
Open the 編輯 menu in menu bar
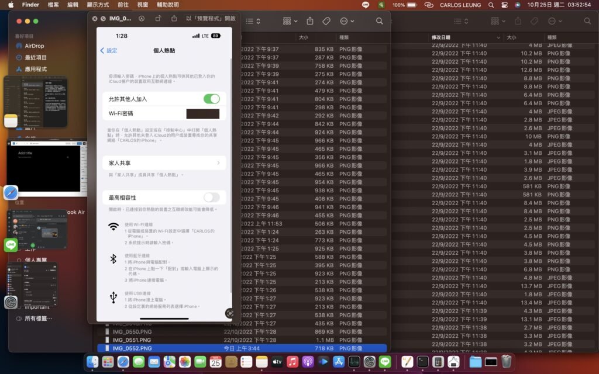[73, 5]
